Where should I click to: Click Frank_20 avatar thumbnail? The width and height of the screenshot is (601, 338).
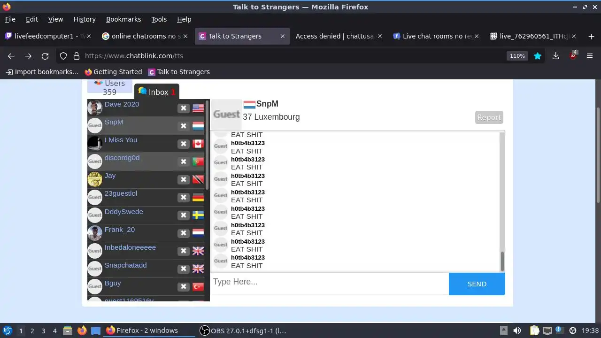[95, 233]
